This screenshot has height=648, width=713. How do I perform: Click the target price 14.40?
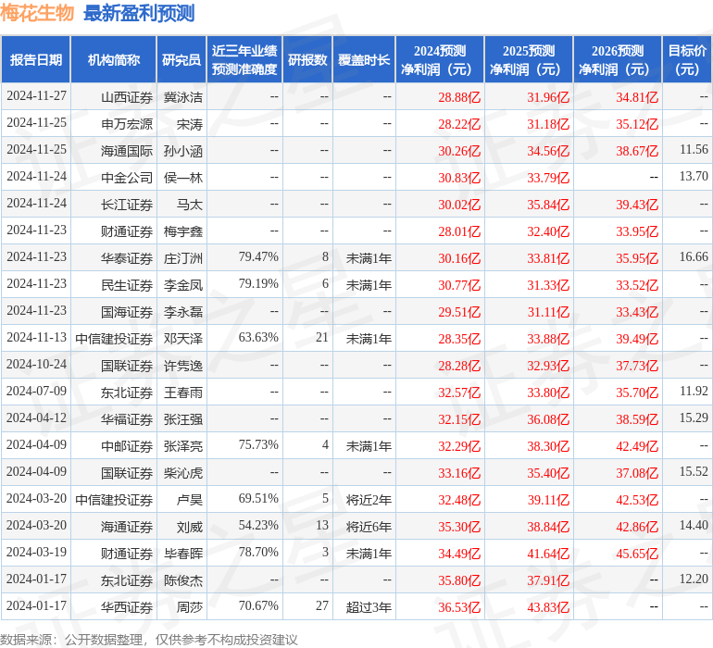[x=694, y=525]
